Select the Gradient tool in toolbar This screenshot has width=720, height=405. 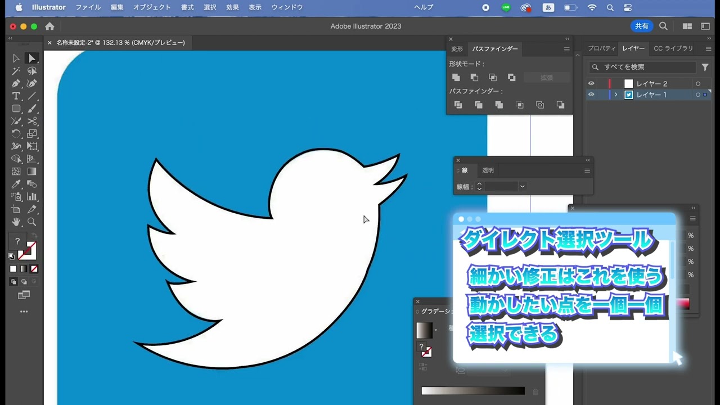pyautogui.click(x=32, y=172)
